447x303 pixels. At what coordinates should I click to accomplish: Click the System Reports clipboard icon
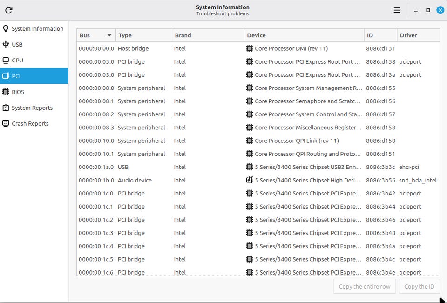point(6,108)
